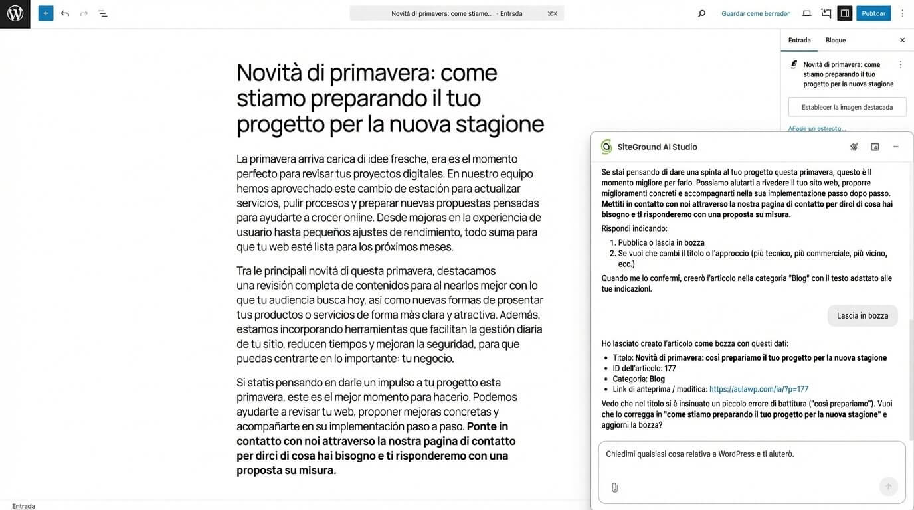Open the block inserter with the plus icon
This screenshot has width=914, height=510.
45,13
